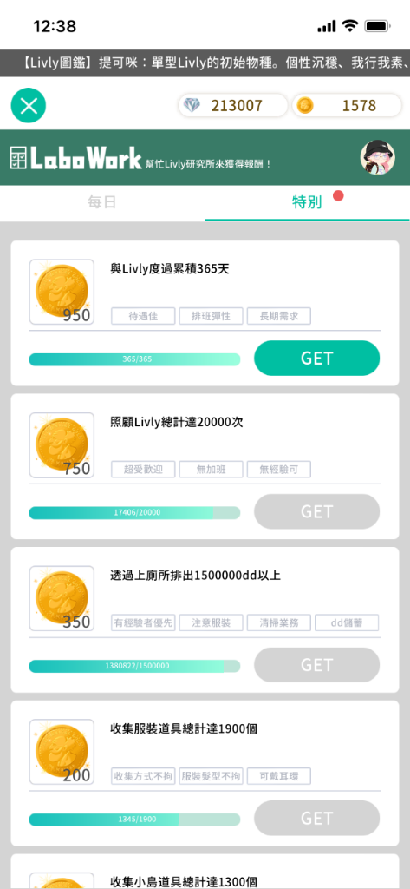Tap the 17406/20000 progress bar
Viewport: 410px width, 889px height.
point(134,512)
